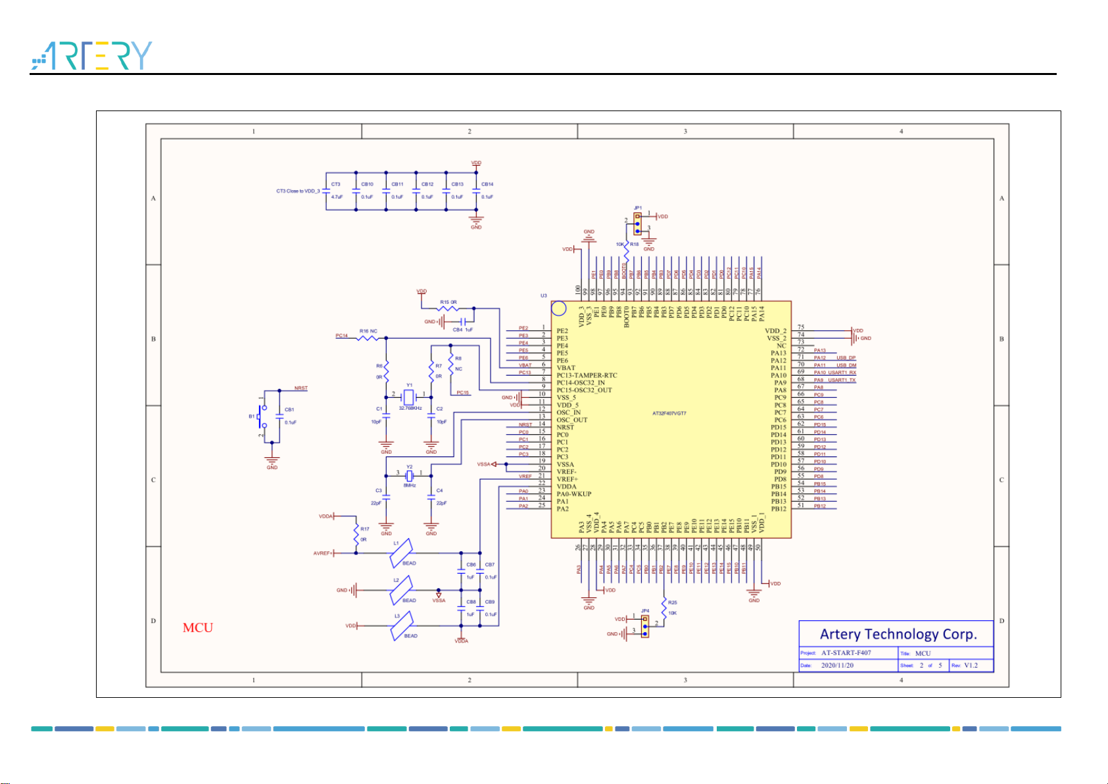Click the 'AT-START-F407' project name
The height and width of the screenshot is (784, 1108).
click(x=846, y=653)
